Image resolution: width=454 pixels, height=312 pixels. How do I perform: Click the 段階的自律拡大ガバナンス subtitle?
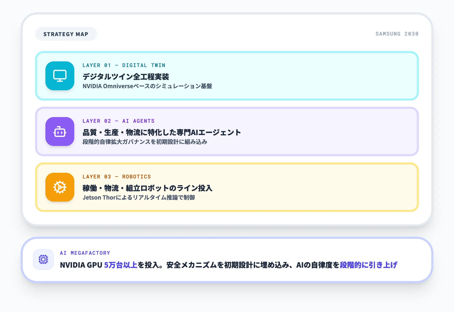click(145, 142)
